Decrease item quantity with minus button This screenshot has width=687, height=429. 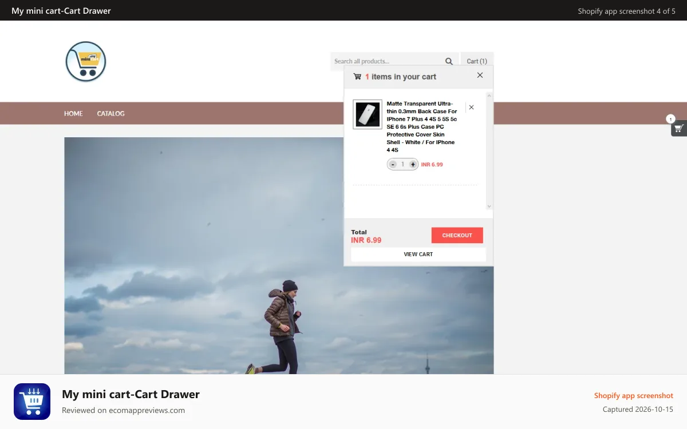coord(393,164)
